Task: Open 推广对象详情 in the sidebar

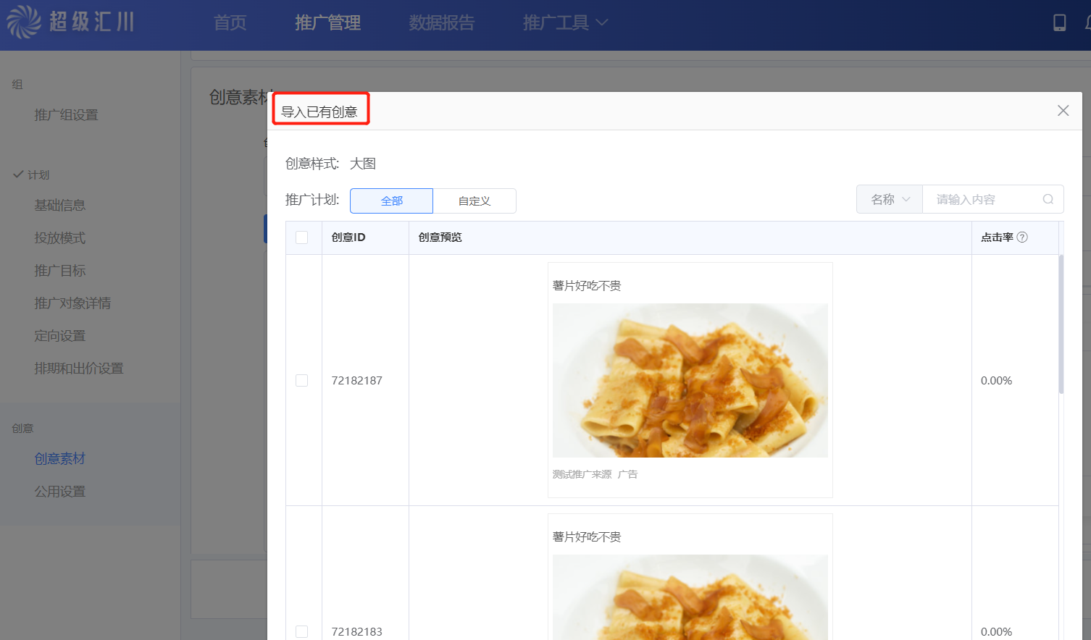Action: click(x=72, y=303)
